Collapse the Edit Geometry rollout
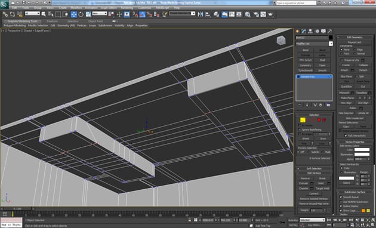Viewport: 376px width, 228px height. point(355,37)
